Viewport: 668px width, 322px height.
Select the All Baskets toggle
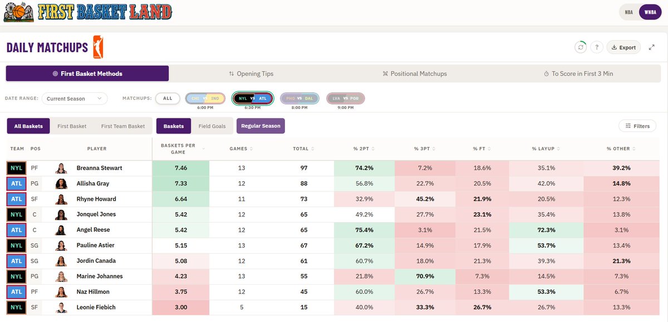pyautogui.click(x=28, y=126)
